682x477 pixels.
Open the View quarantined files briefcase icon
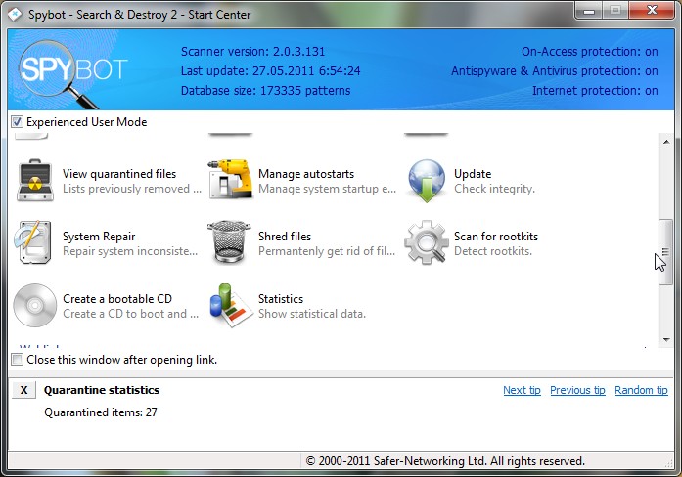click(35, 180)
